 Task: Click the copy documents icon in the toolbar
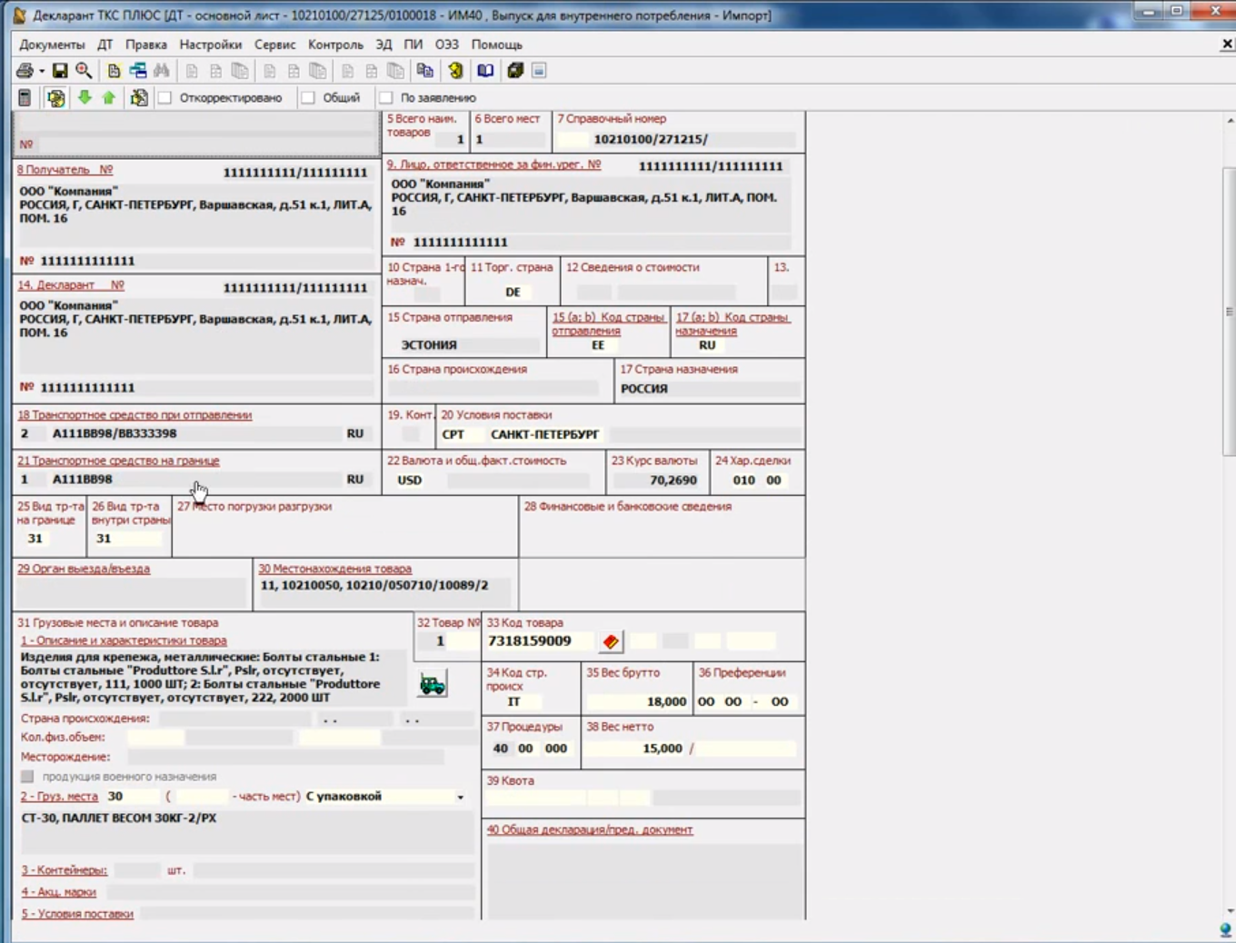click(x=424, y=71)
